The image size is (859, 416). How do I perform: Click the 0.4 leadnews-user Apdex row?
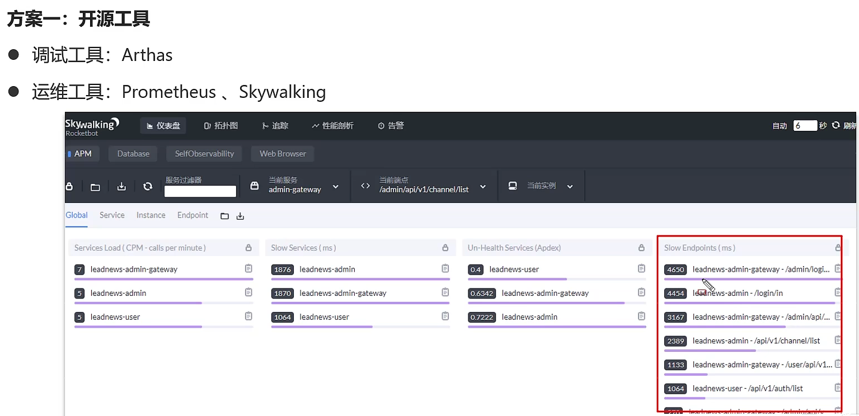point(557,271)
